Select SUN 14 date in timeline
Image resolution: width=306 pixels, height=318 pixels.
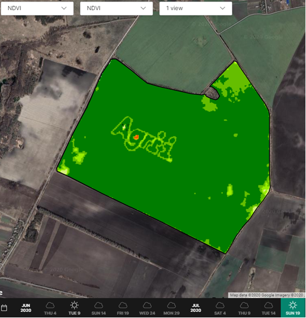pos(98,308)
